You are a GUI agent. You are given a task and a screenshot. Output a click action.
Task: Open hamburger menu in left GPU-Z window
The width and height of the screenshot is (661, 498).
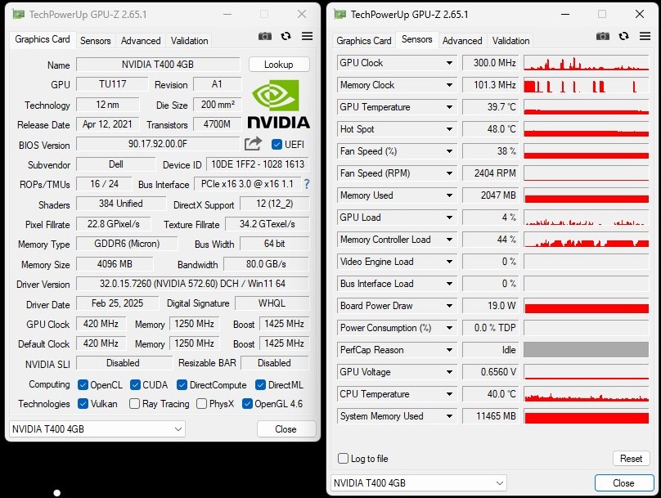308,36
